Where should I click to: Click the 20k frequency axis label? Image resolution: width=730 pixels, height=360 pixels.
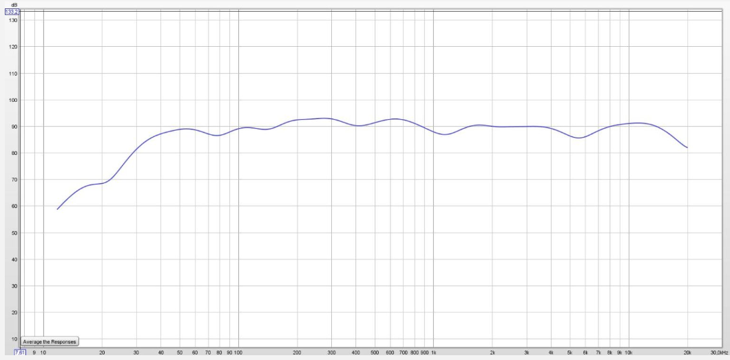(x=687, y=352)
